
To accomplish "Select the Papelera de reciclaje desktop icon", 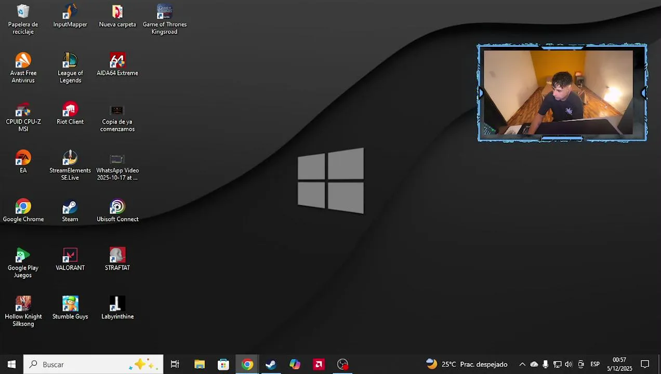I will click(23, 19).
